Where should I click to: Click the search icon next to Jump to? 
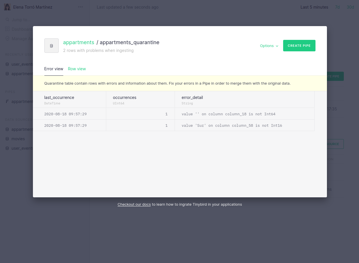click(x=7, y=20)
